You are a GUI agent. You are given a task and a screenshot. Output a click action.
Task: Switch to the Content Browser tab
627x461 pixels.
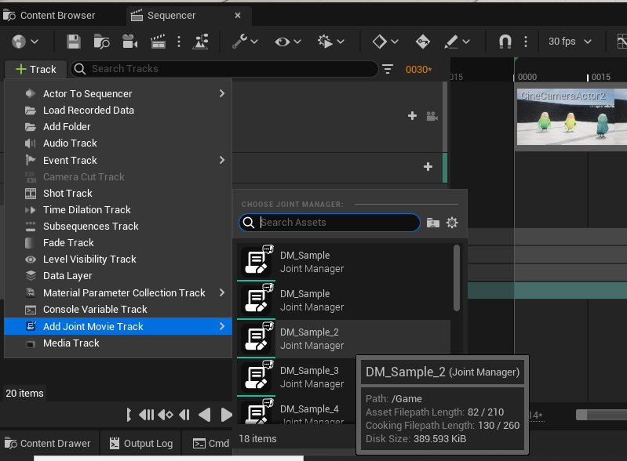[x=49, y=15]
